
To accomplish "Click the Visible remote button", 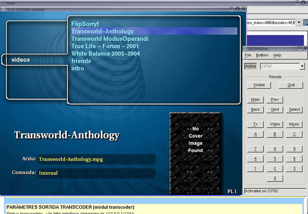I will tap(259, 85).
